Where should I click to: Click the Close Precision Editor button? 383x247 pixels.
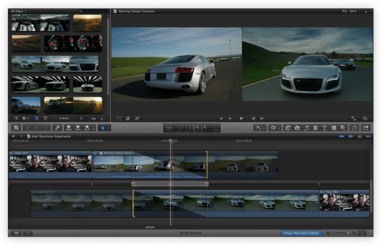(x=301, y=233)
